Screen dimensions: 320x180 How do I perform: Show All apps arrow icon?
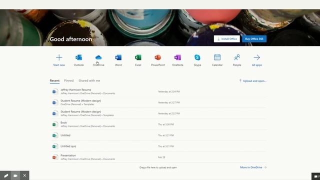[x=256, y=57]
